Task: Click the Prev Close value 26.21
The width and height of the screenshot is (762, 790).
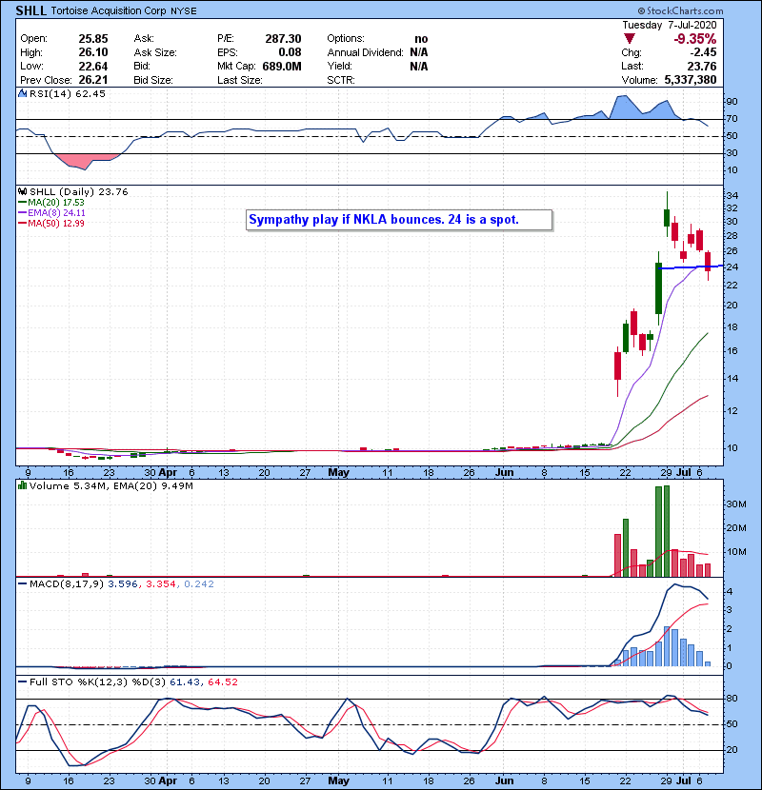Action: tap(93, 80)
